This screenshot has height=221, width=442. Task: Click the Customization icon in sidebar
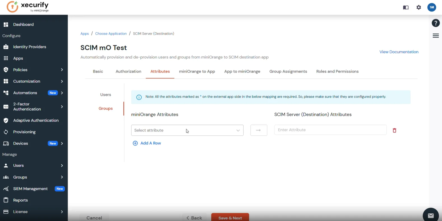coord(6,81)
